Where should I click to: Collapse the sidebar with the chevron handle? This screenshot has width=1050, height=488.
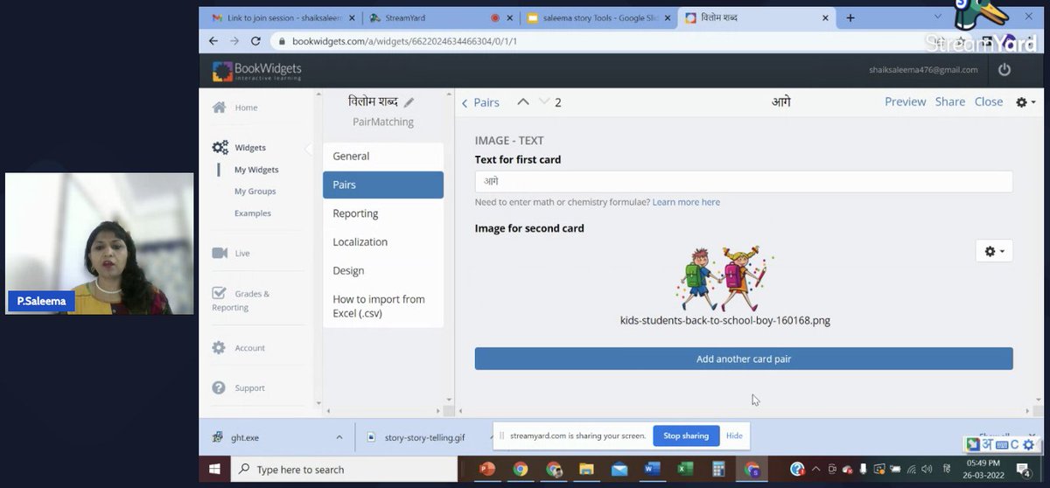pos(307,148)
